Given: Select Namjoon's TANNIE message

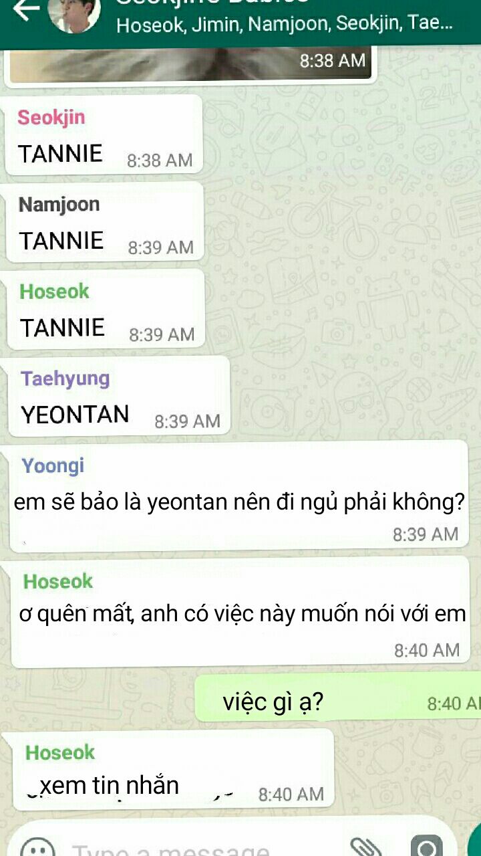Looking at the screenshot, I should tap(104, 222).
